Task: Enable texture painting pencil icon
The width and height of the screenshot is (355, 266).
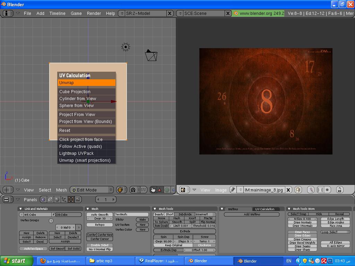Action: [x=311, y=190]
